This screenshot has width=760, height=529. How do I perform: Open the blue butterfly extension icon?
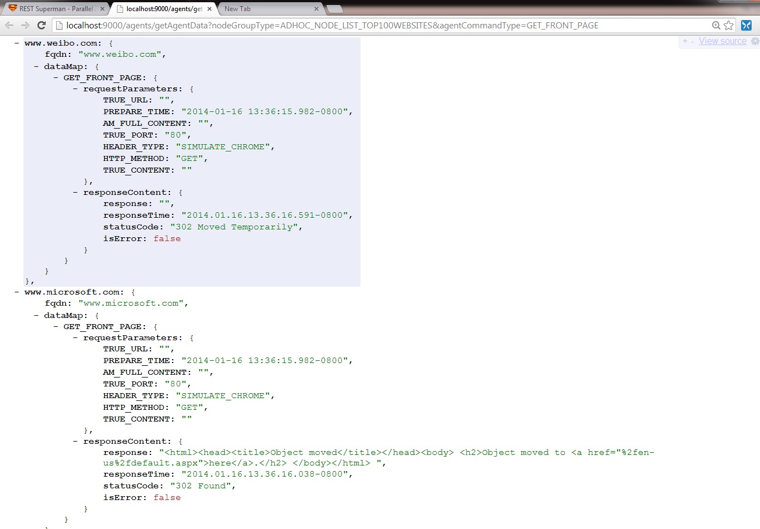pos(747,25)
